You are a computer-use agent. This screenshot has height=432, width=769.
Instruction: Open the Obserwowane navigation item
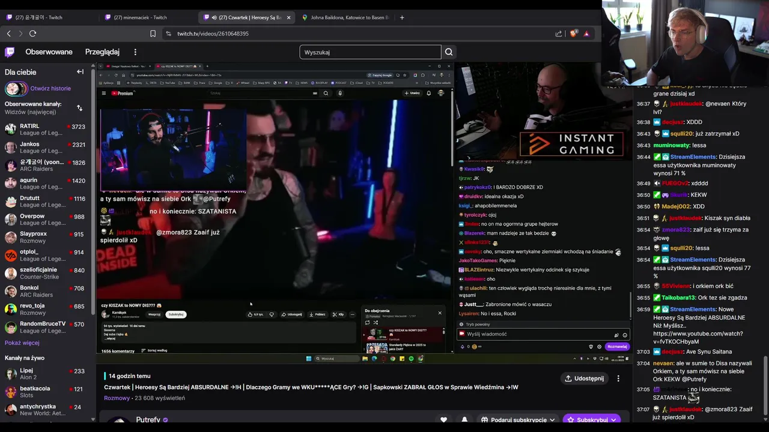pos(49,52)
